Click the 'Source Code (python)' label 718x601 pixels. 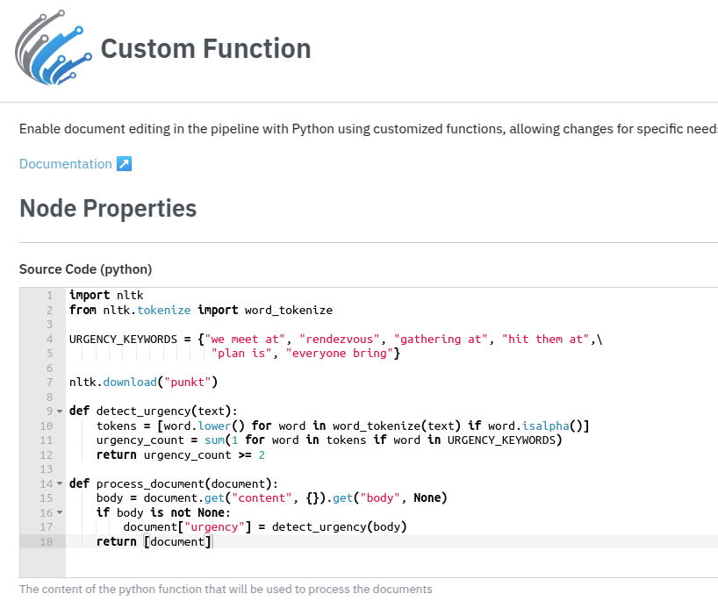86,269
